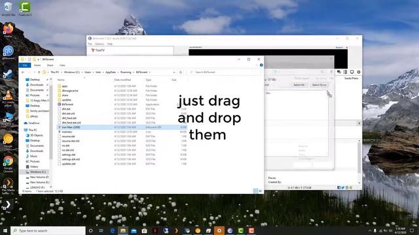Image resolution: width=419 pixels, height=235 pixels.
Task: Open BitTorrent Help menu
Action: pos(109,44)
